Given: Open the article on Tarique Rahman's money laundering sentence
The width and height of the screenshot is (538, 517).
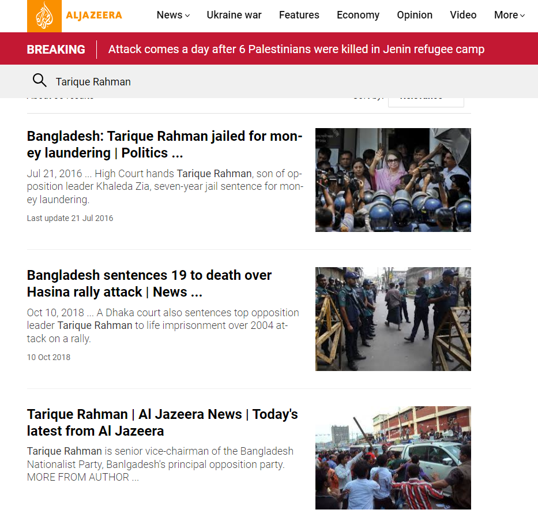Looking at the screenshot, I should coord(165,144).
